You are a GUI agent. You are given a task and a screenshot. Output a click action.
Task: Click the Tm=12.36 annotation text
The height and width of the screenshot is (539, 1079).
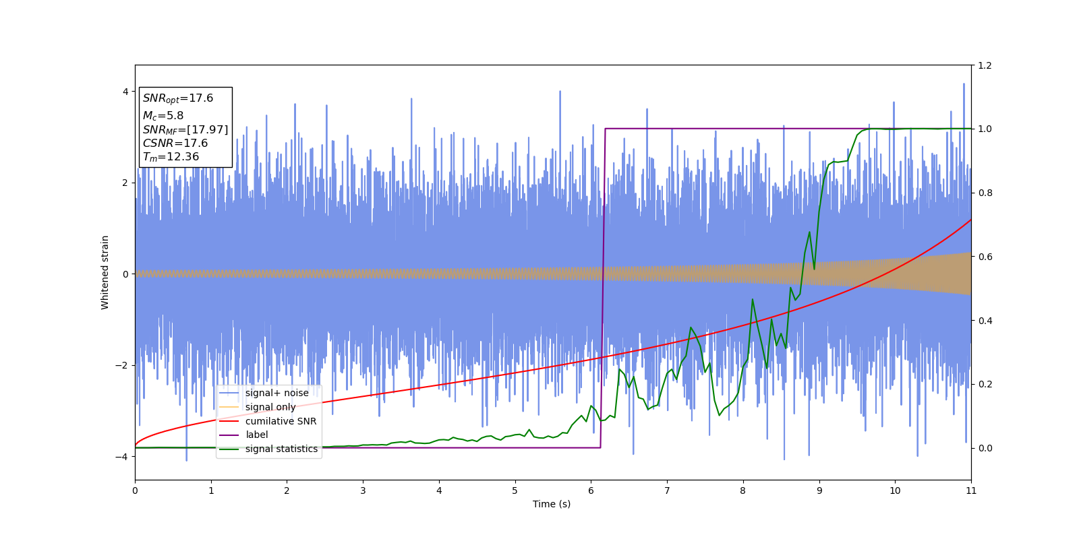[171, 157]
